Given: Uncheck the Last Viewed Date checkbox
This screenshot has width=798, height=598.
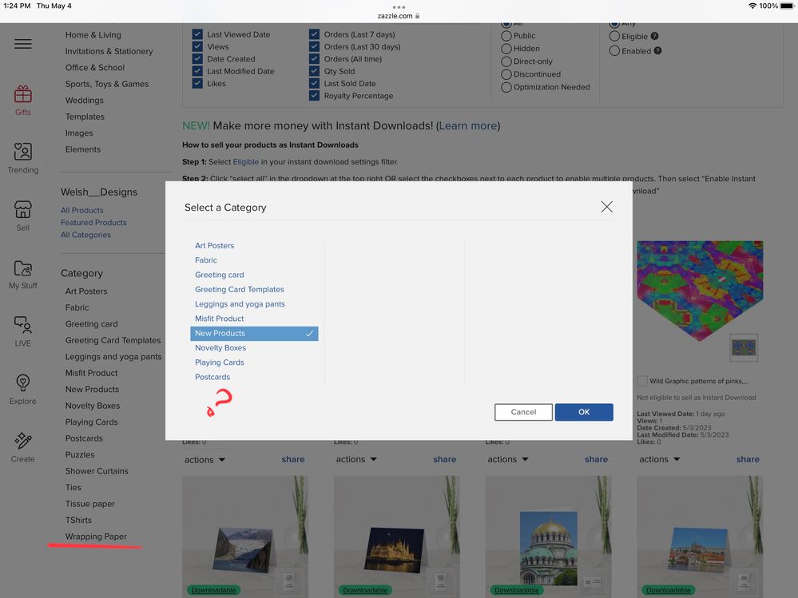Looking at the screenshot, I should coord(197,34).
